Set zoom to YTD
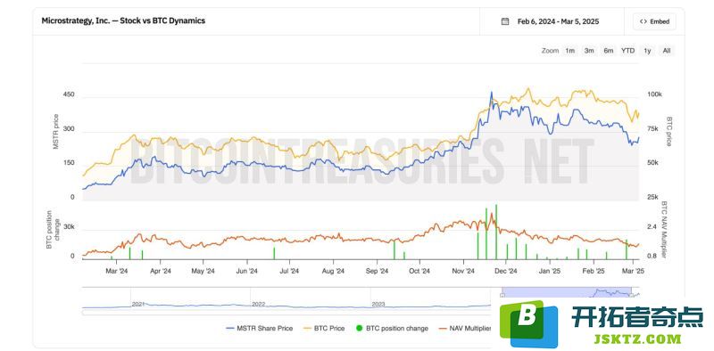 click(627, 51)
